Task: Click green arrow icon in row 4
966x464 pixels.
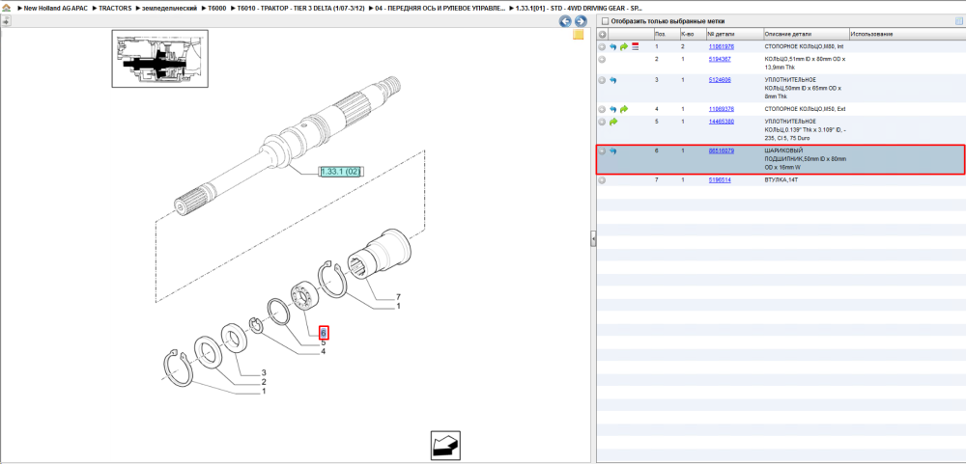Action: [624, 109]
